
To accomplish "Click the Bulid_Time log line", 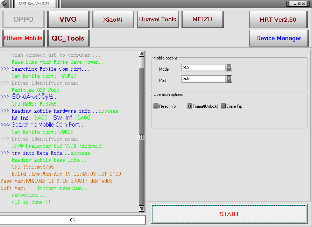I will 66,174.
